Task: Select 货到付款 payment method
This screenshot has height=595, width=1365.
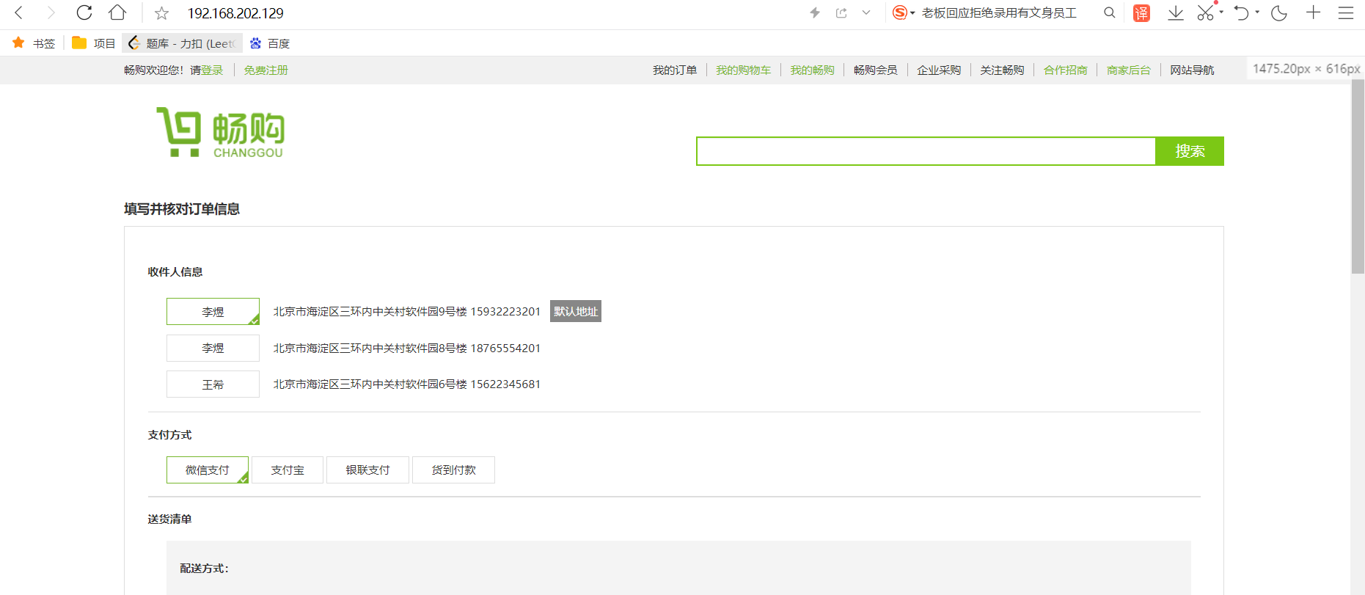Action: tap(453, 470)
